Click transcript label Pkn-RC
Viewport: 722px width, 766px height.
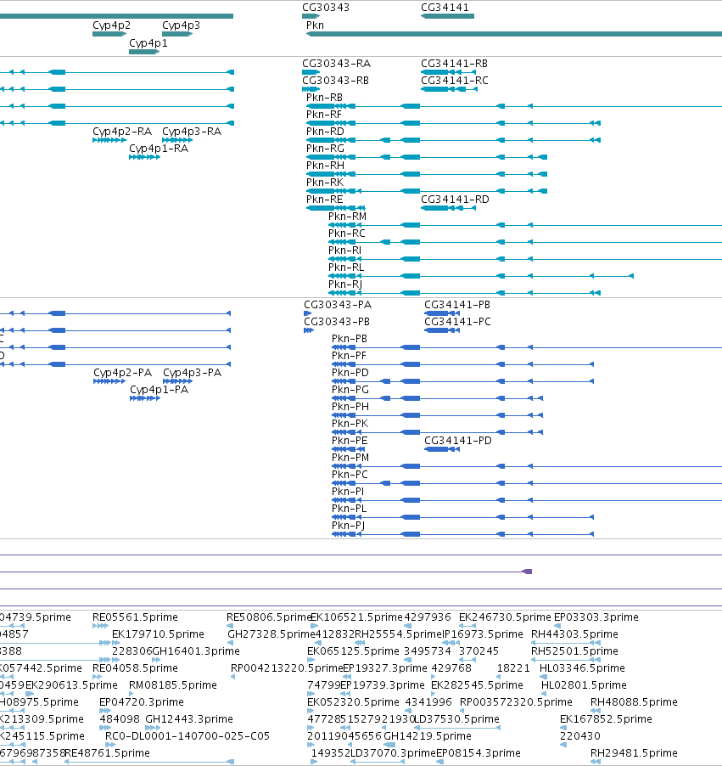point(347,233)
